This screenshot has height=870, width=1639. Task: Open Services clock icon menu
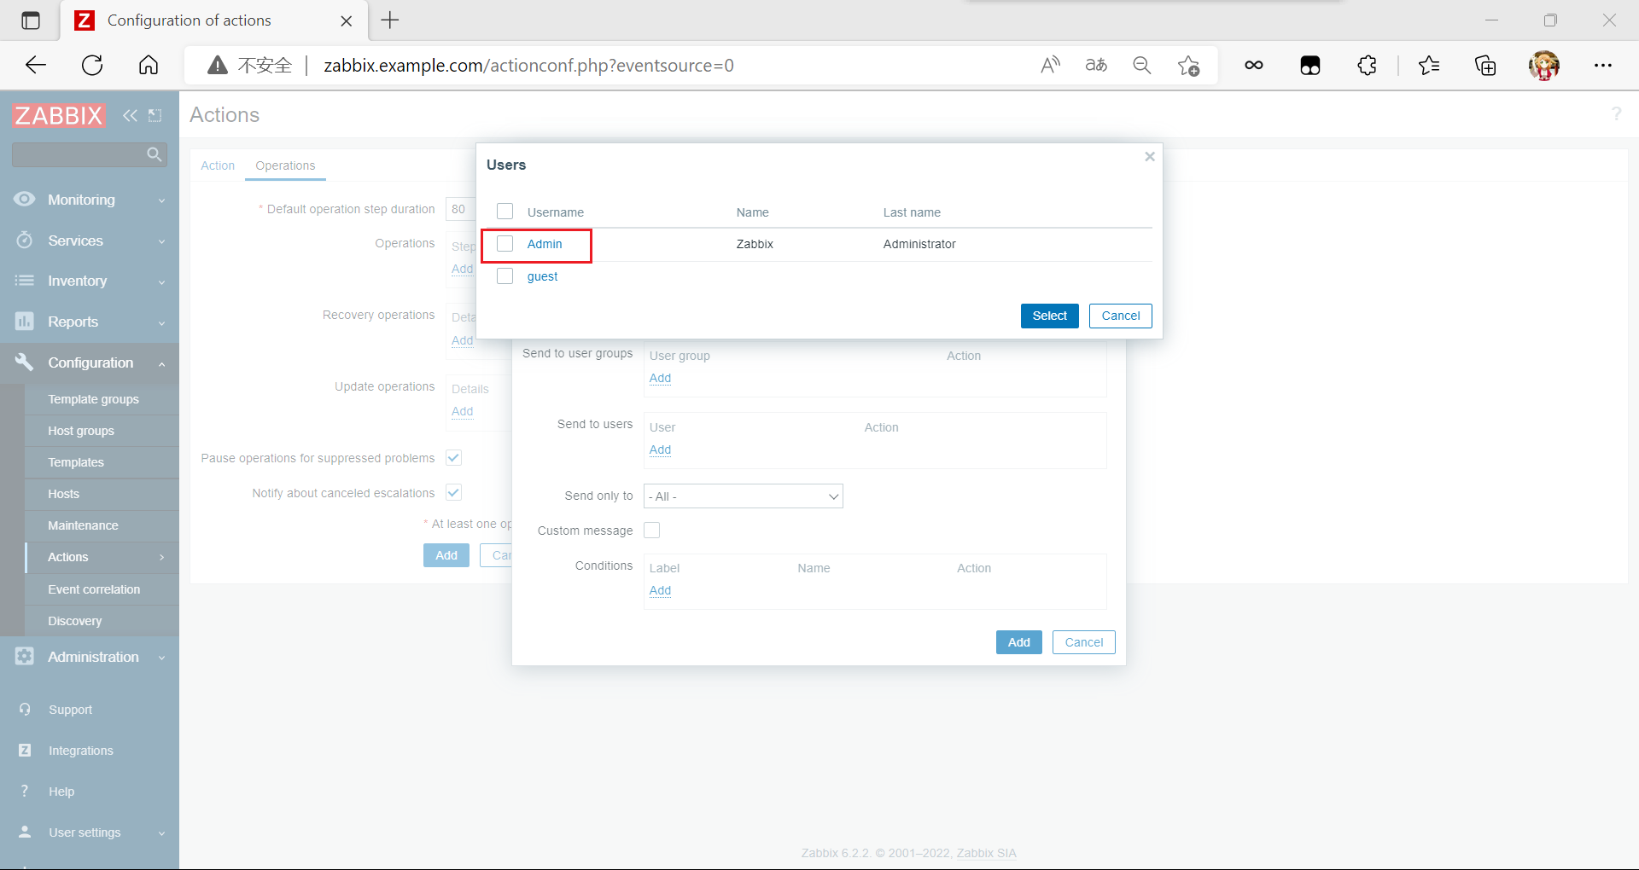pos(25,241)
